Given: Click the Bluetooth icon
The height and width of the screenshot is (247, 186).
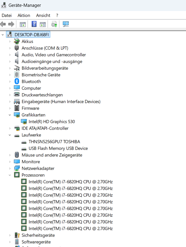Looking at the screenshot, I should pyautogui.click(x=17, y=81).
